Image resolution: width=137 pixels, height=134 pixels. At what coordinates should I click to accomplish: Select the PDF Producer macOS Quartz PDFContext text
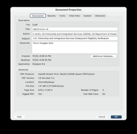point(66,74)
